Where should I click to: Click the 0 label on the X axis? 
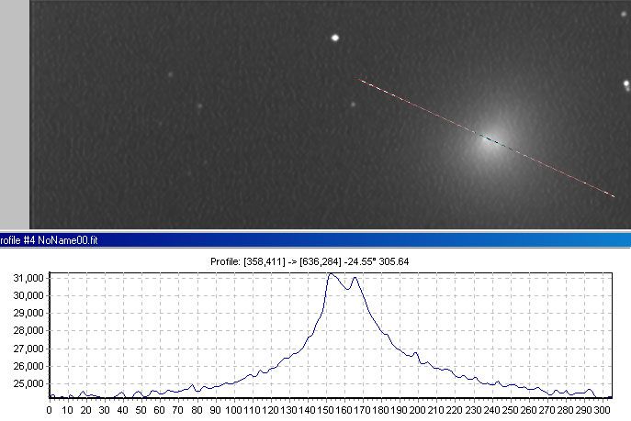(x=50, y=411)
